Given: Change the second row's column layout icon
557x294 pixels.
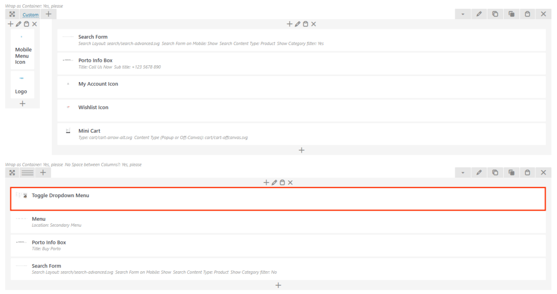Looking at the screenshot, I should pyautogui.click(x=27, y=173).
